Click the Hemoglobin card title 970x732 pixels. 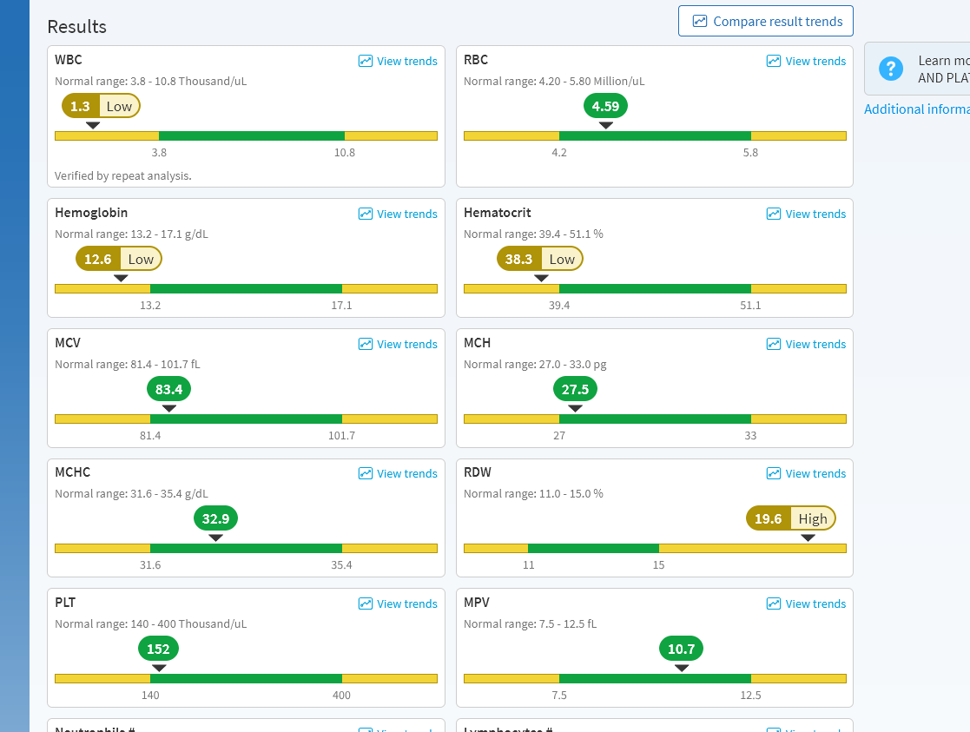(x=91, y=213)
